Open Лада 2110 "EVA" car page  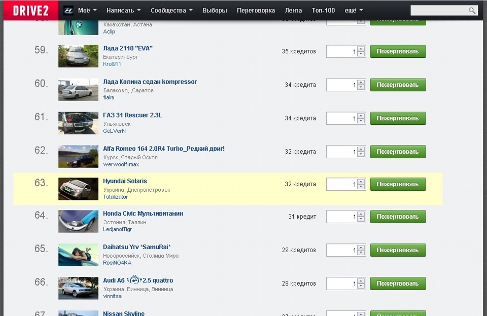(128, 48)
